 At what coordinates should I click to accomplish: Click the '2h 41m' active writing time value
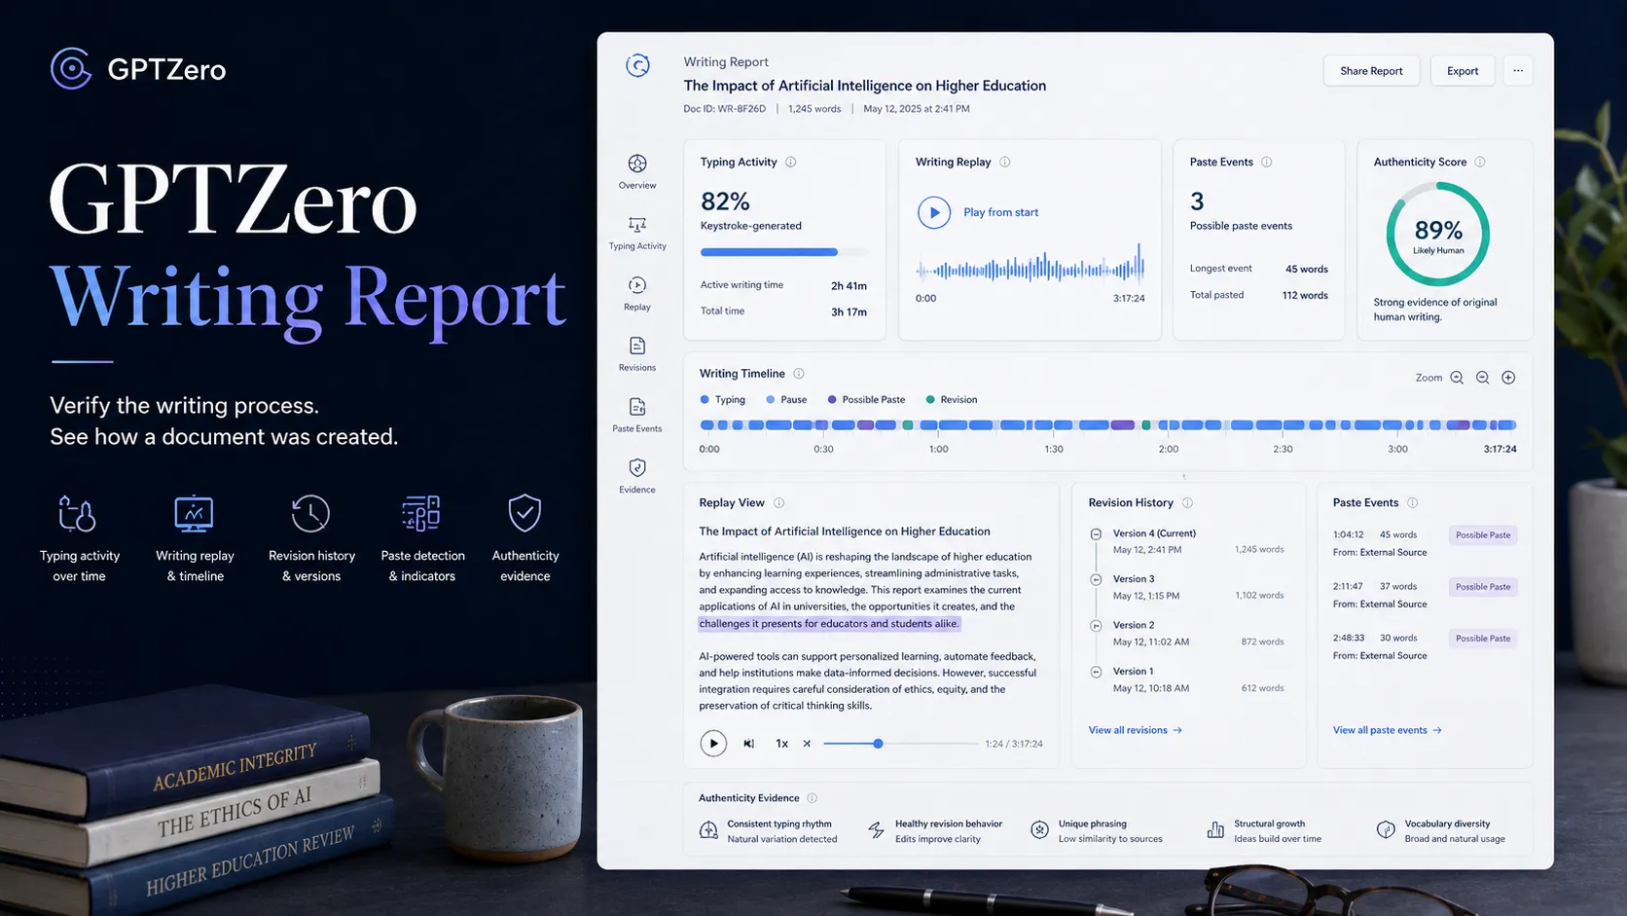pos(849,286)
